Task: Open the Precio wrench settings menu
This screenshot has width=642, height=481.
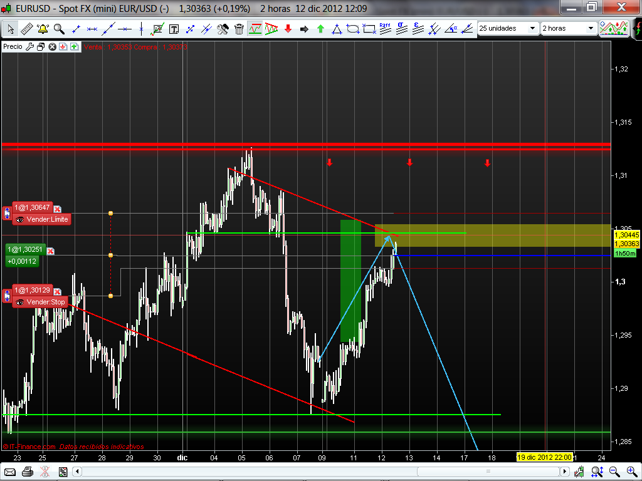Action: click(x=30, y=46)
